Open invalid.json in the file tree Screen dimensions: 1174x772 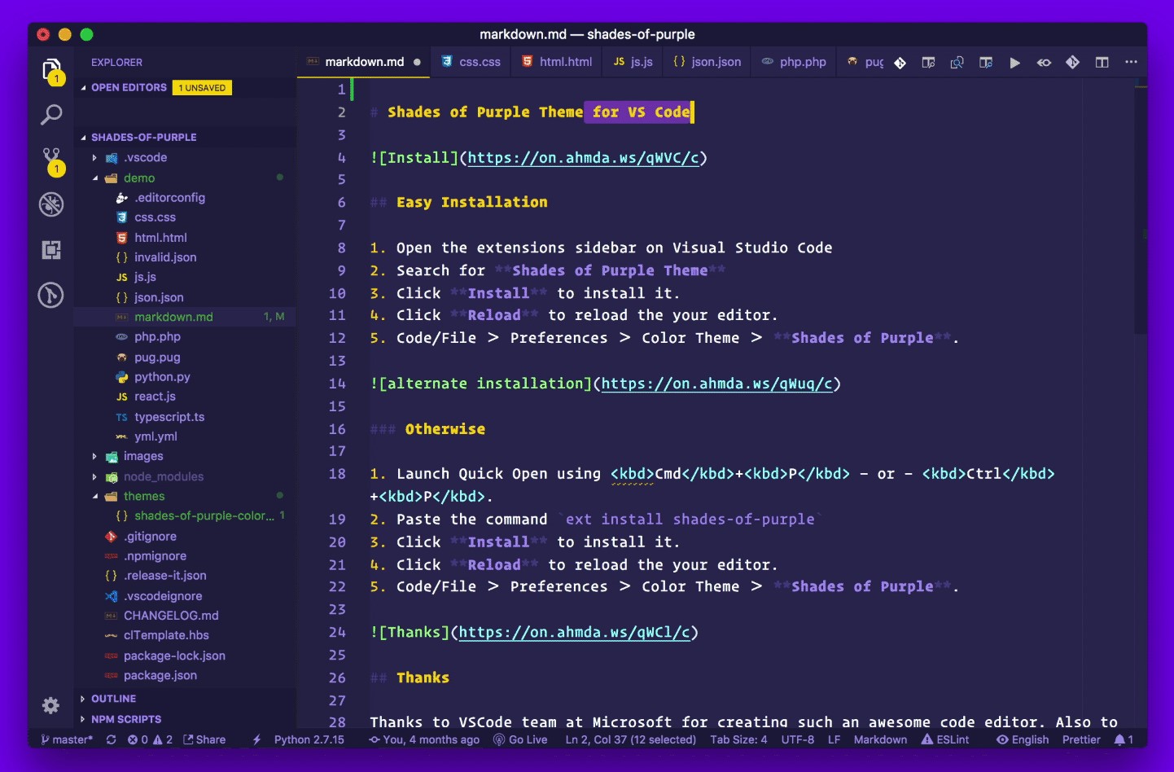click(x=165, y=257)
